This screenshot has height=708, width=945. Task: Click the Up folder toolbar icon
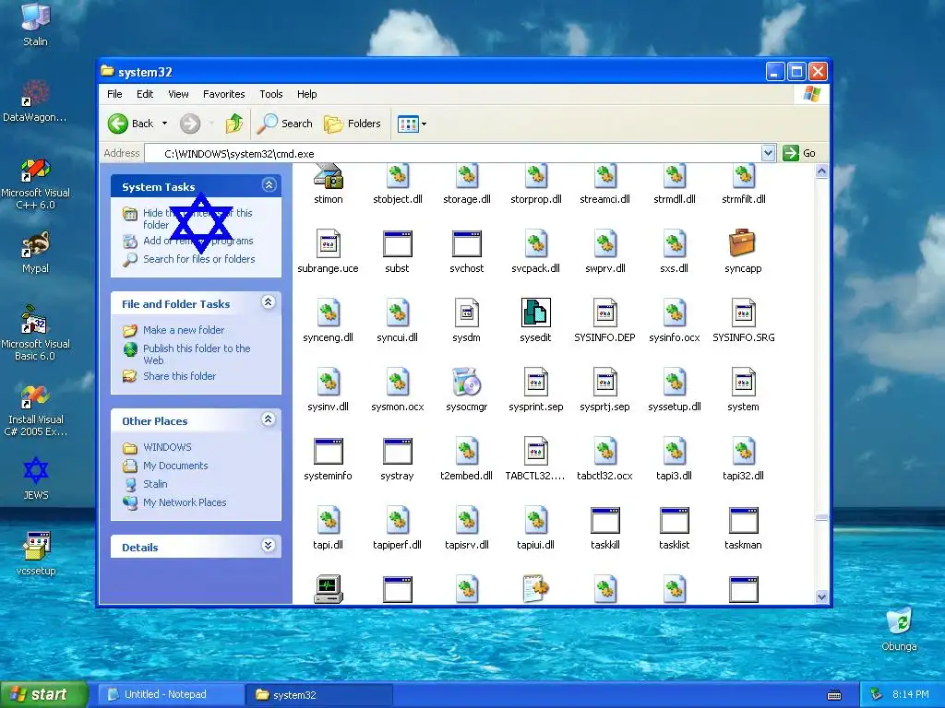(x=233, y=124)
